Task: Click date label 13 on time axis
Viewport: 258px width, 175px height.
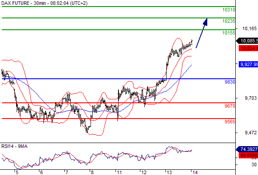Action: (169, 172)
